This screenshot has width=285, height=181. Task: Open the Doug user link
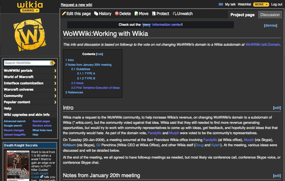click(199, 145)
